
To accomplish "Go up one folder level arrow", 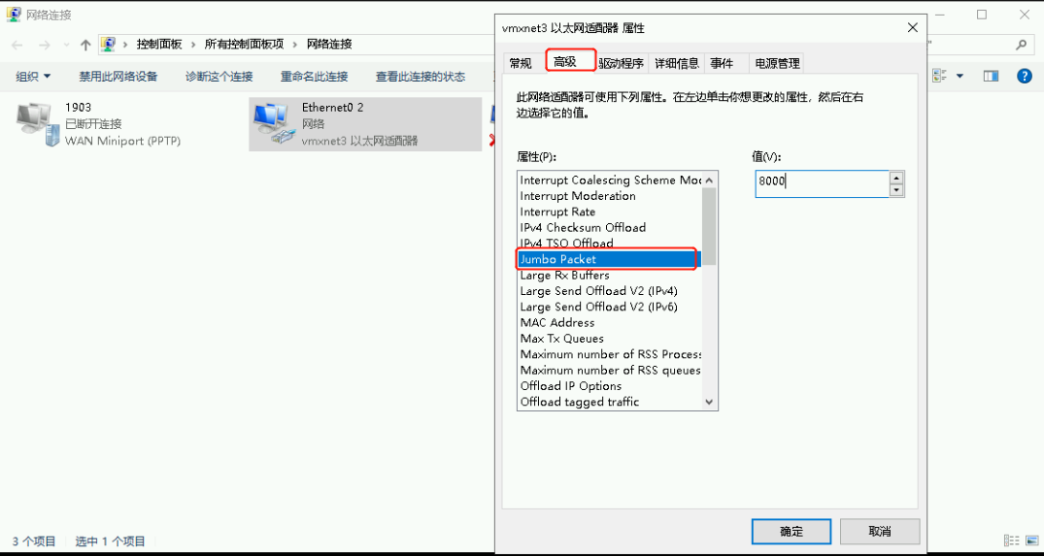I will pyautogui.click(x=85, y=45).
